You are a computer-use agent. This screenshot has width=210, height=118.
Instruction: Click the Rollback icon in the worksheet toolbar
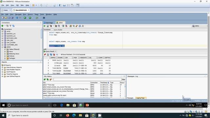tap(66, 26)
